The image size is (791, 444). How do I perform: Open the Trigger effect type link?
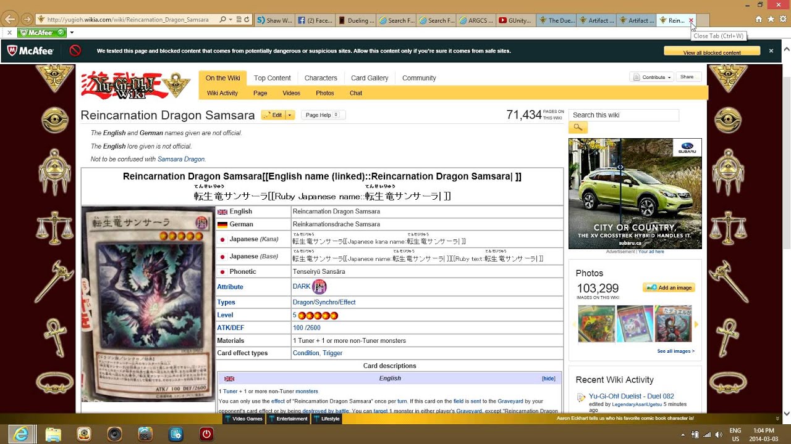pyautogui.click(x=332, y=353)
